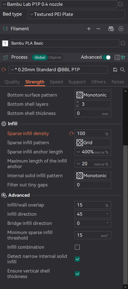Search process settings with the magnifier icon
Screen dimensions: 128x289
123,70
